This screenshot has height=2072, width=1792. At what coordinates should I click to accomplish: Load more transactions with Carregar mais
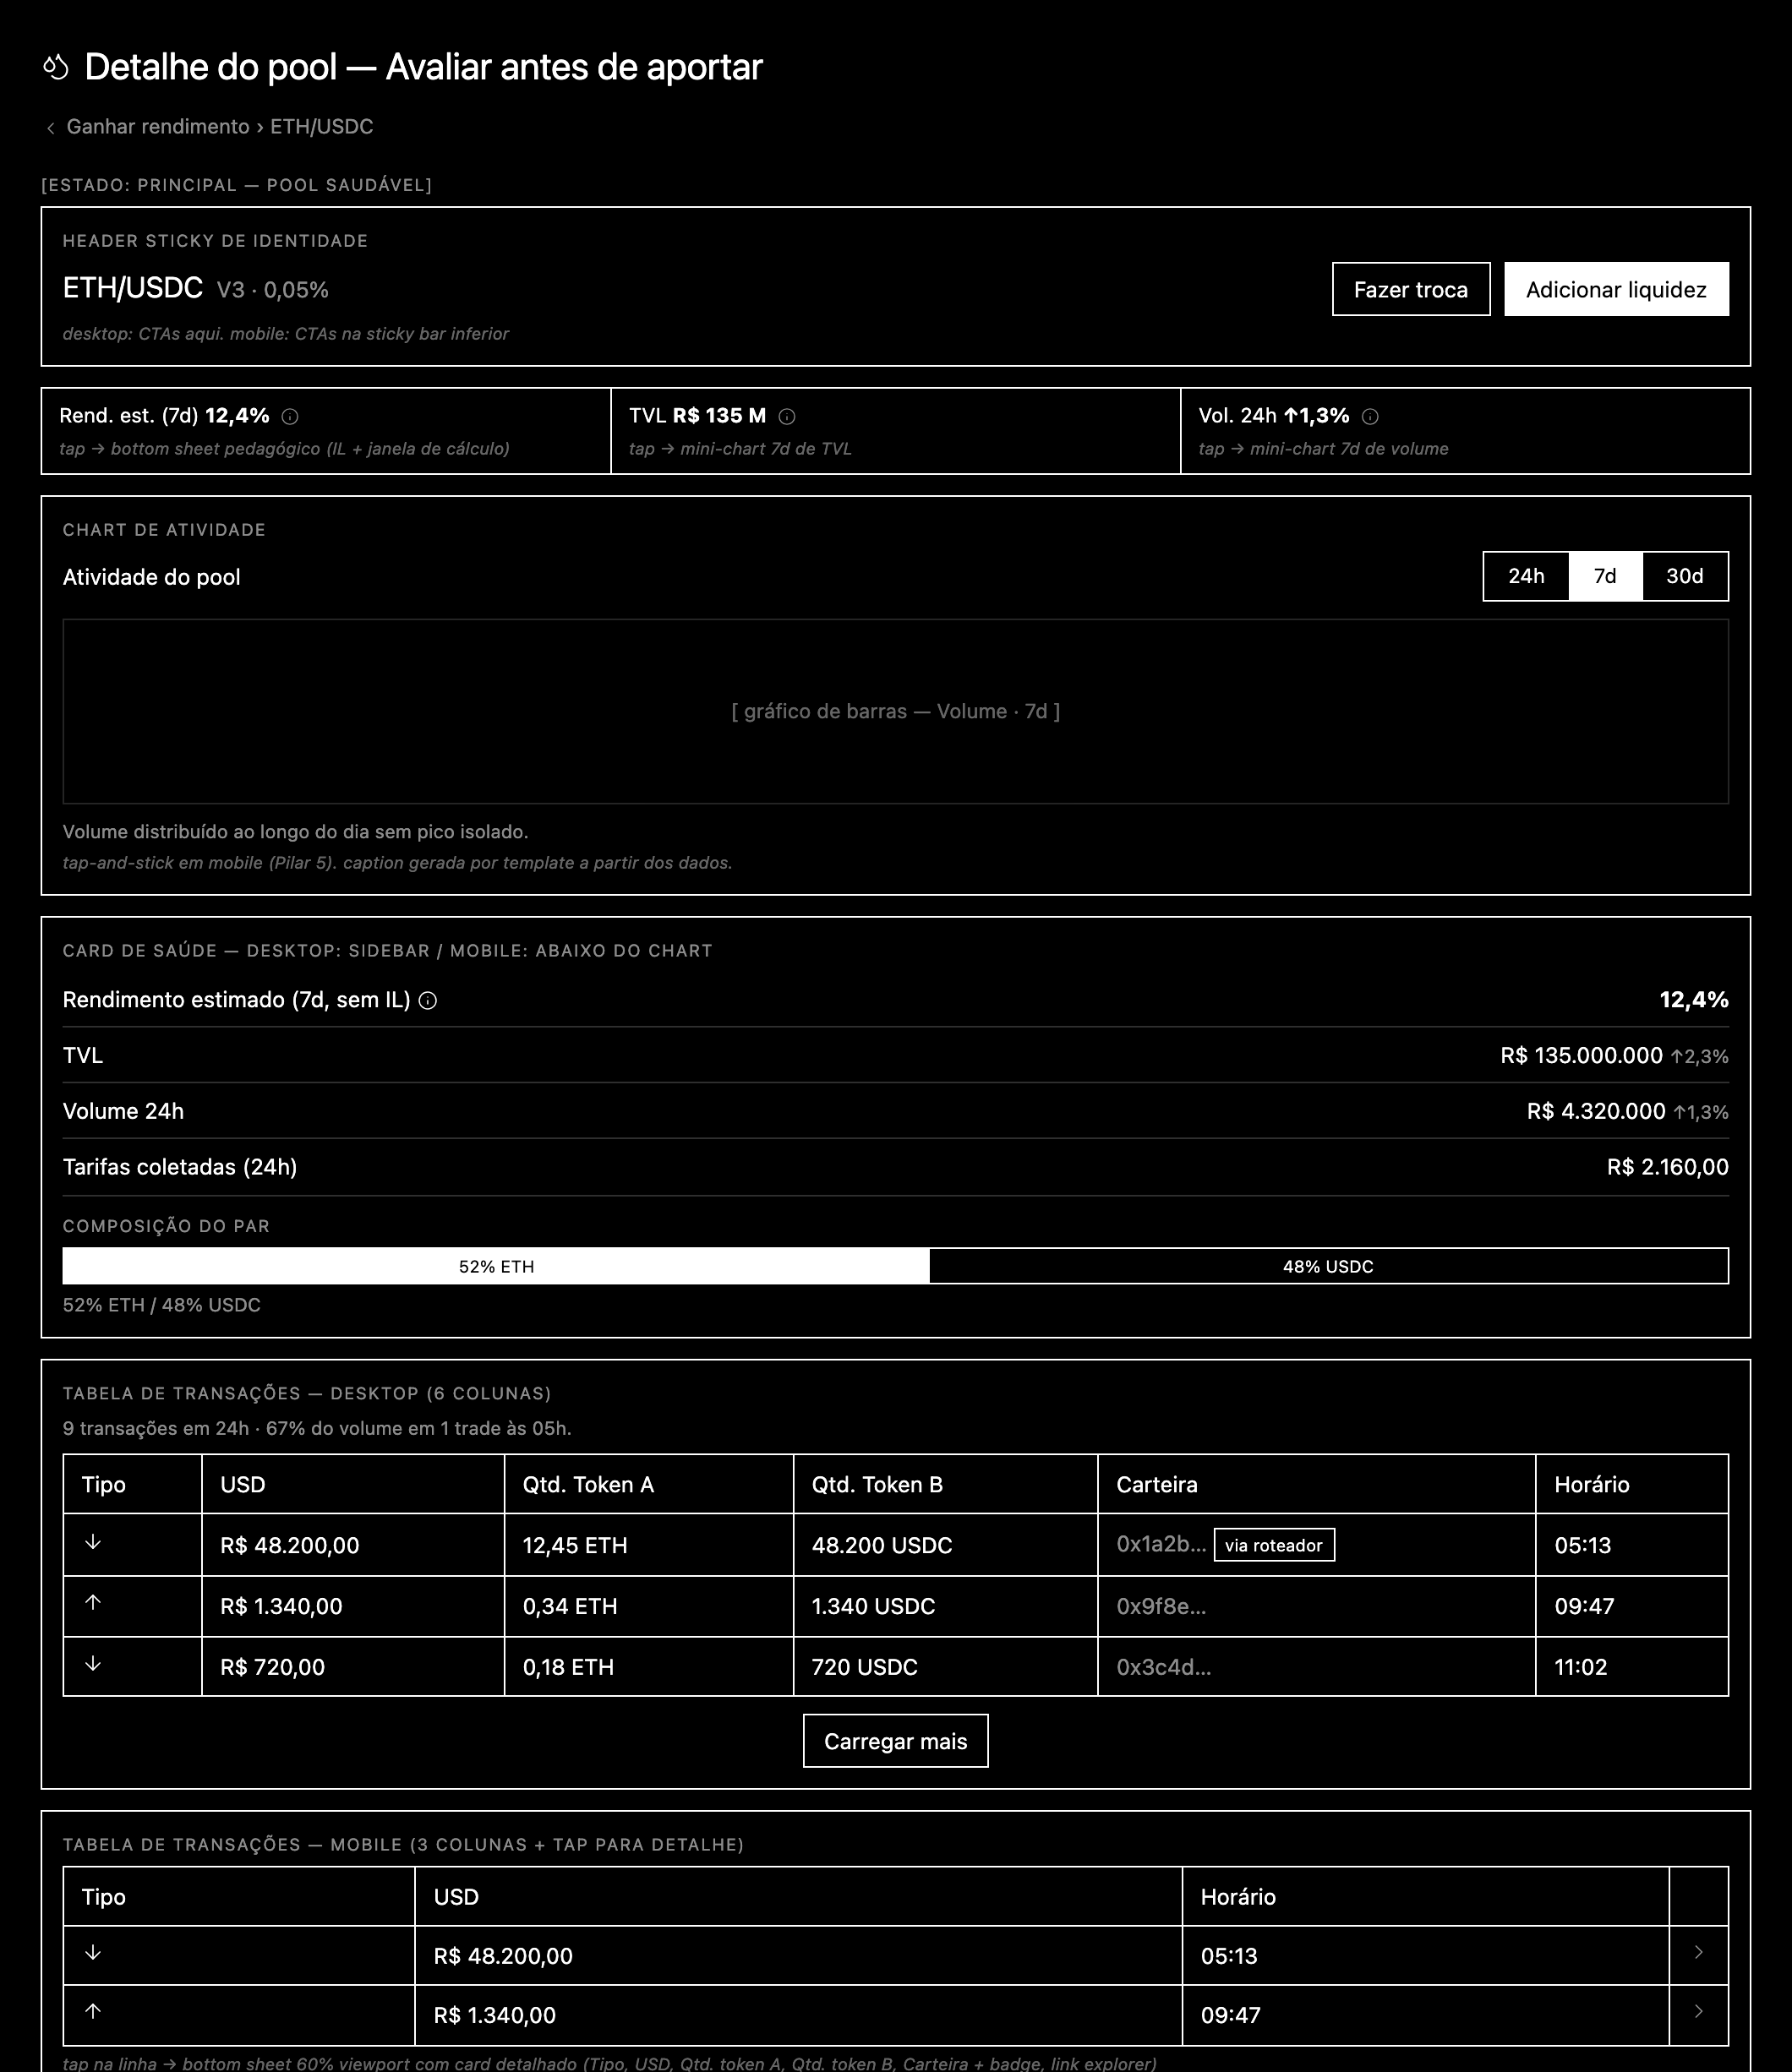pyautogui.click(x=895, y=1741)
